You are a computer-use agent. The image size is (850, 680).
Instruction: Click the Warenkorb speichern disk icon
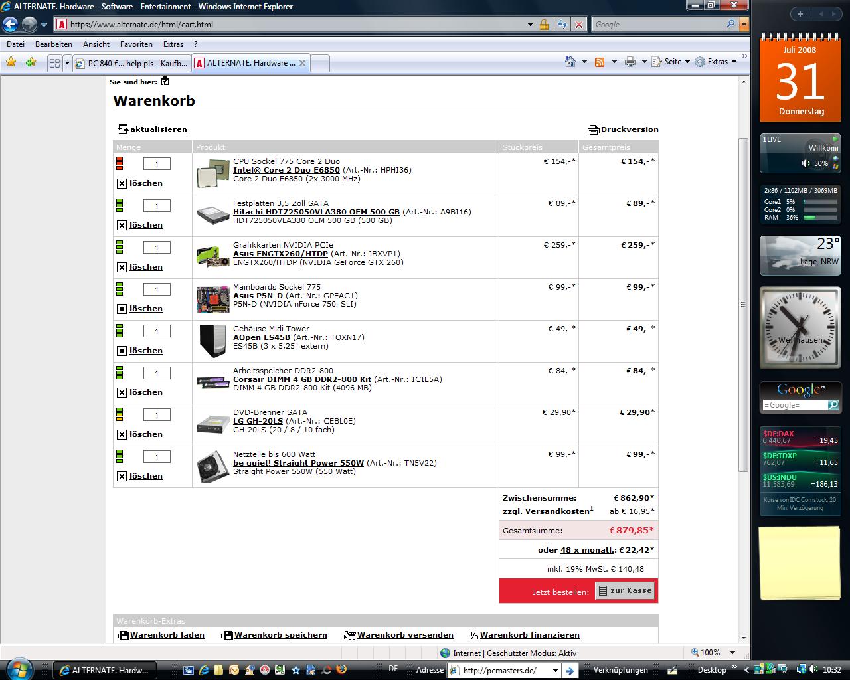pos(228,636)
